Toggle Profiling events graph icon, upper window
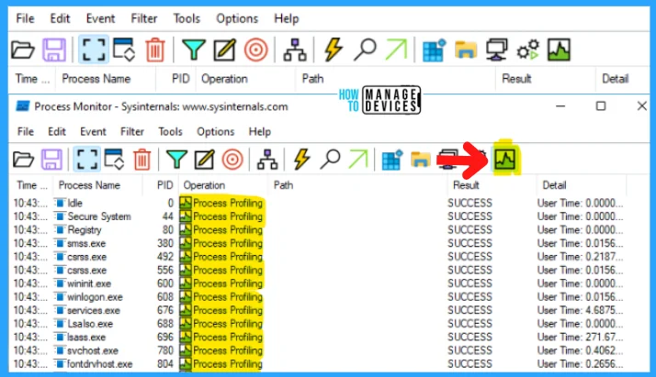Screen dimensions: 656x377 point(559,50)
